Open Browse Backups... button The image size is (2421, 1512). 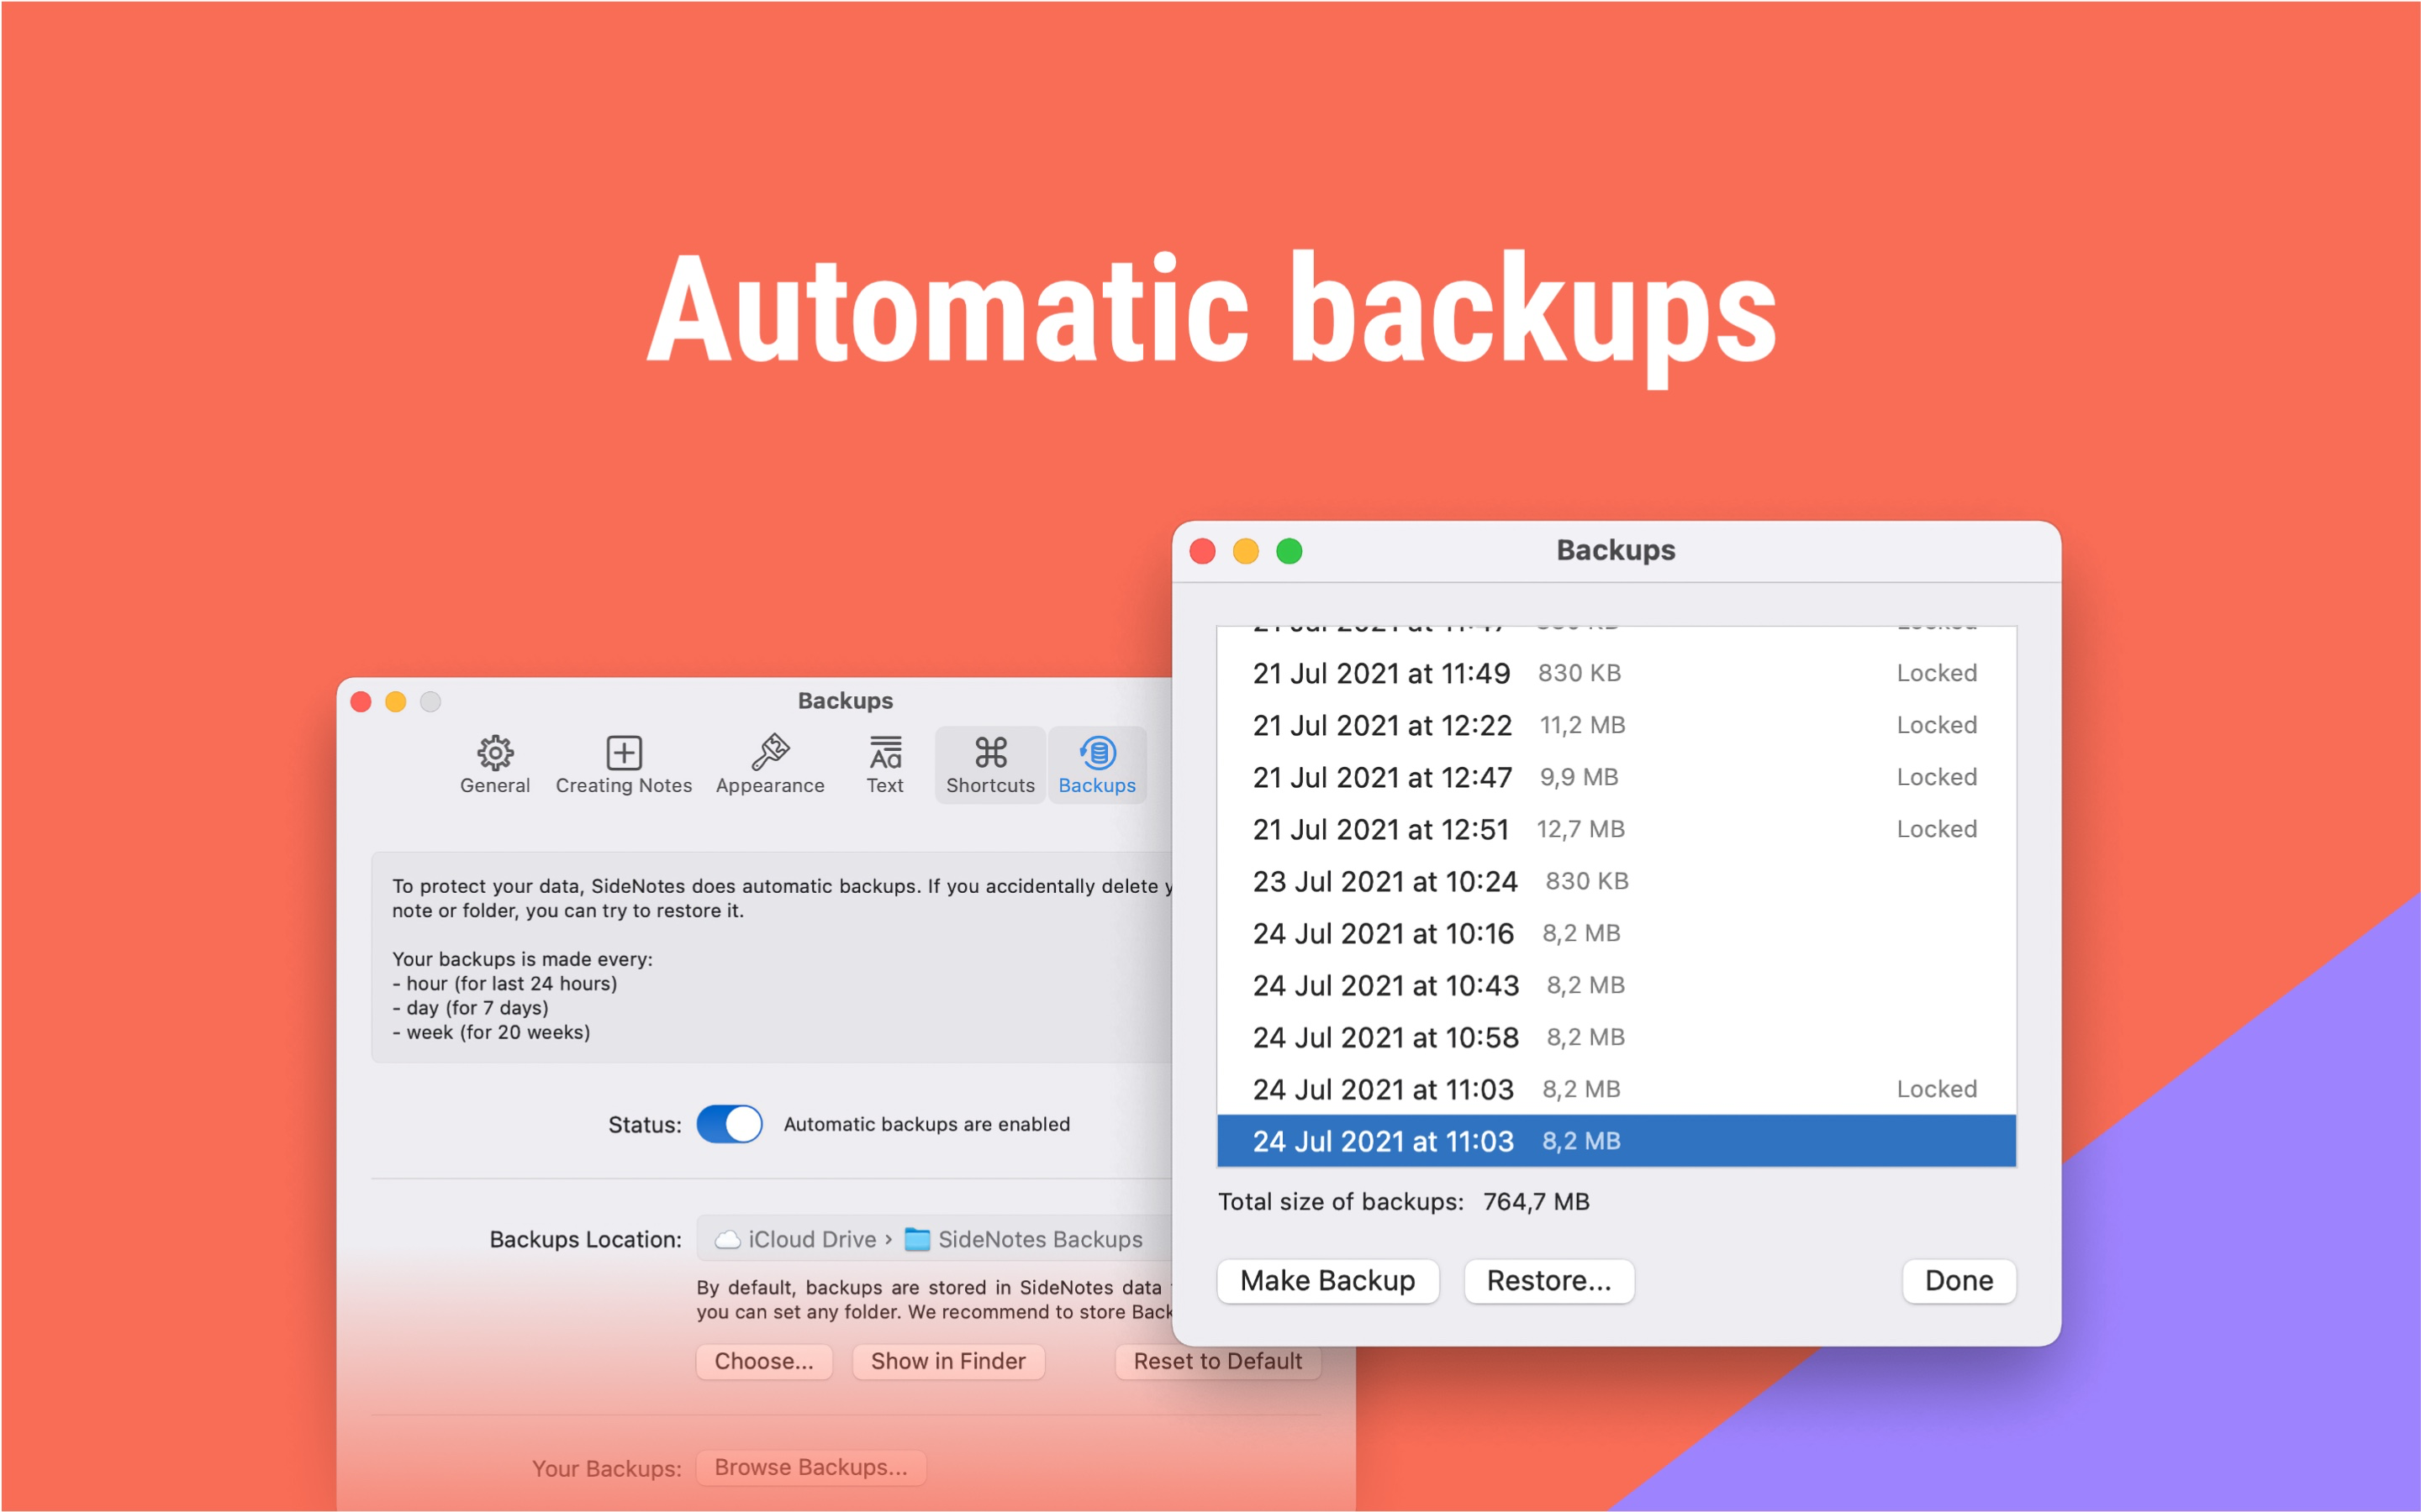point(810,1467)
